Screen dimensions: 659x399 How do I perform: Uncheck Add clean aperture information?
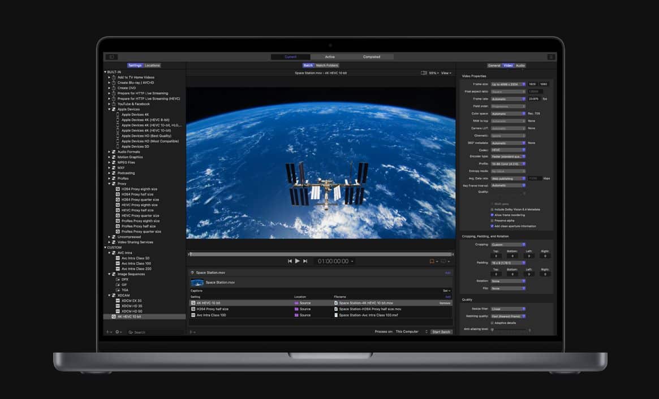pos(492,226)
